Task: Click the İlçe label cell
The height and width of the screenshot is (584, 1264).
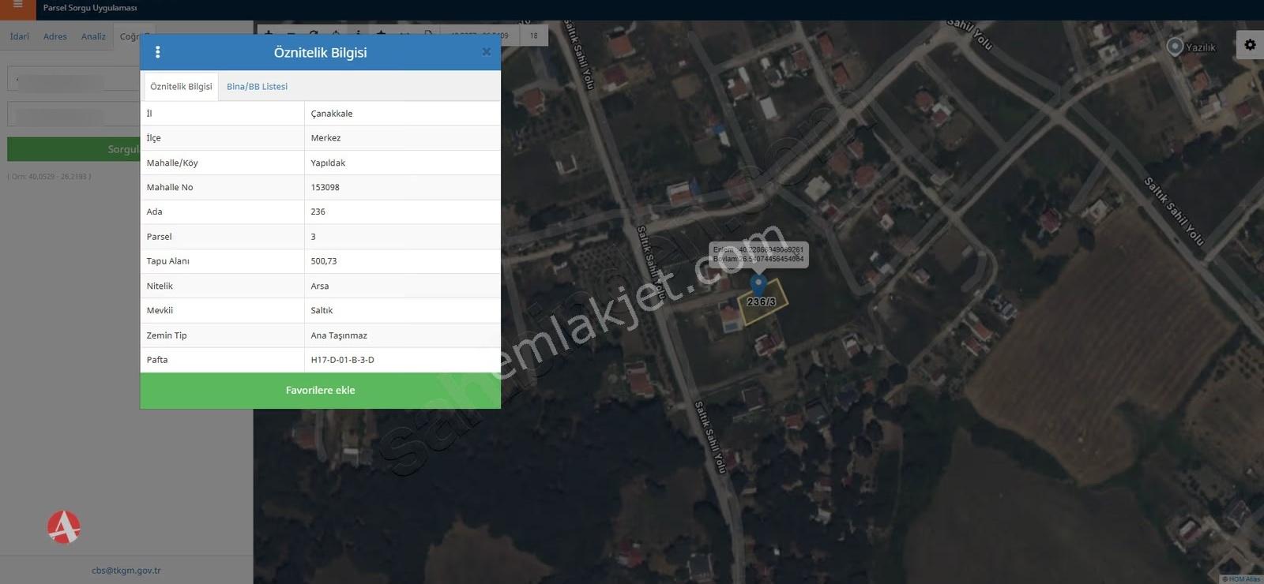Action: point(222,138)
